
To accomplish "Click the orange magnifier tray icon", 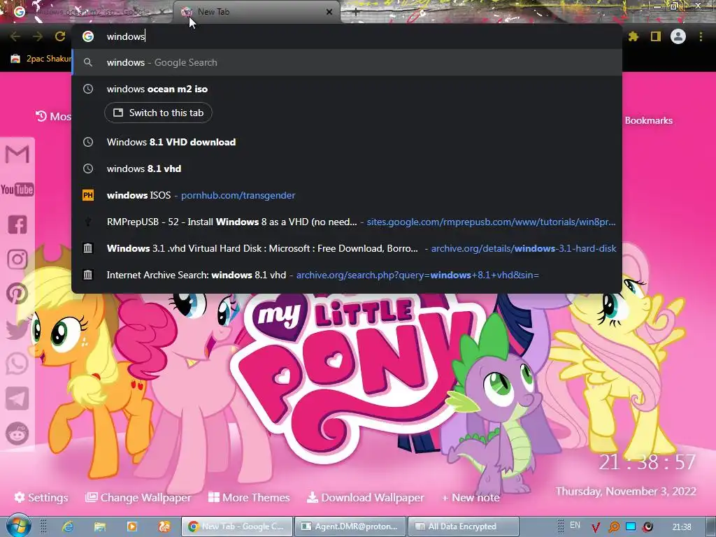I will click(x=614, y=527).
